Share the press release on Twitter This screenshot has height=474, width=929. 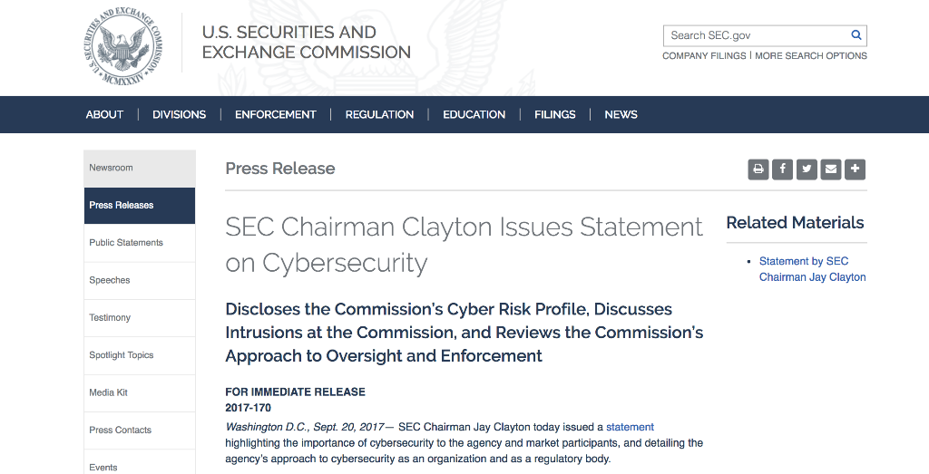click(x=807, y=169)
